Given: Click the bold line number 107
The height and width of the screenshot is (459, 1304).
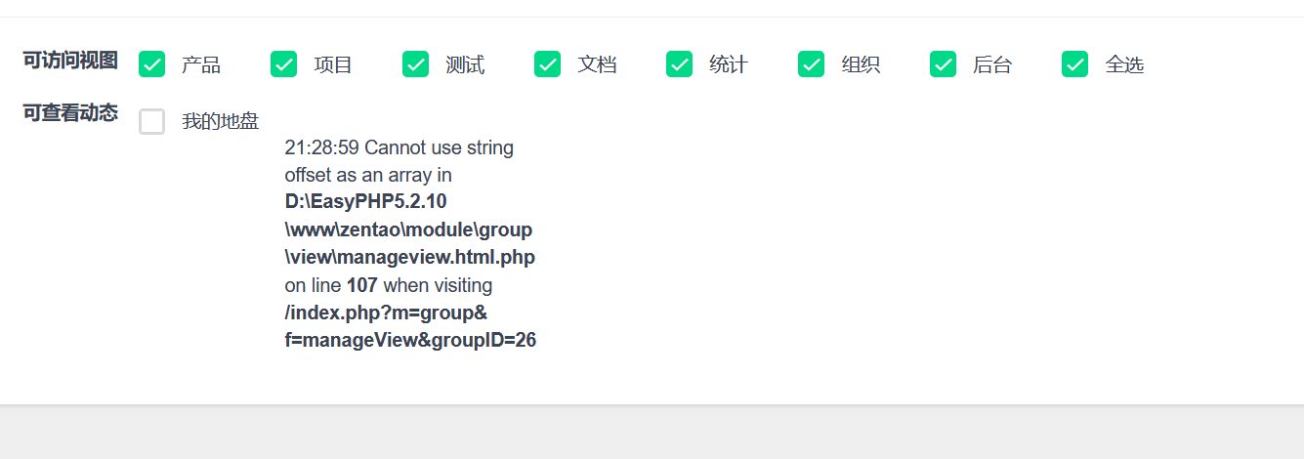Looking at the screenshot, I should click(x=361, y=286).
